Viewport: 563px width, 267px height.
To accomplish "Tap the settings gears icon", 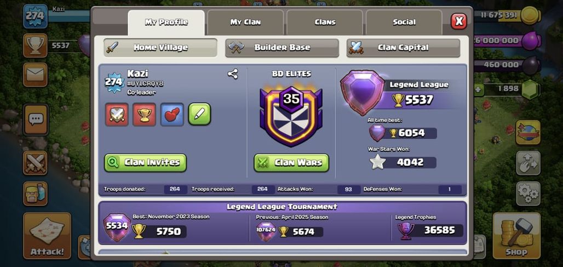I will pos(528,194).
